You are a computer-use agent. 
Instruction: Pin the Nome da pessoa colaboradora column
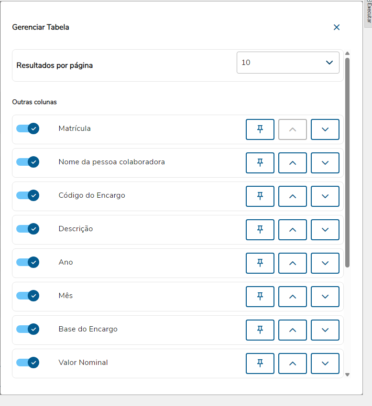(x=260, y=163)
